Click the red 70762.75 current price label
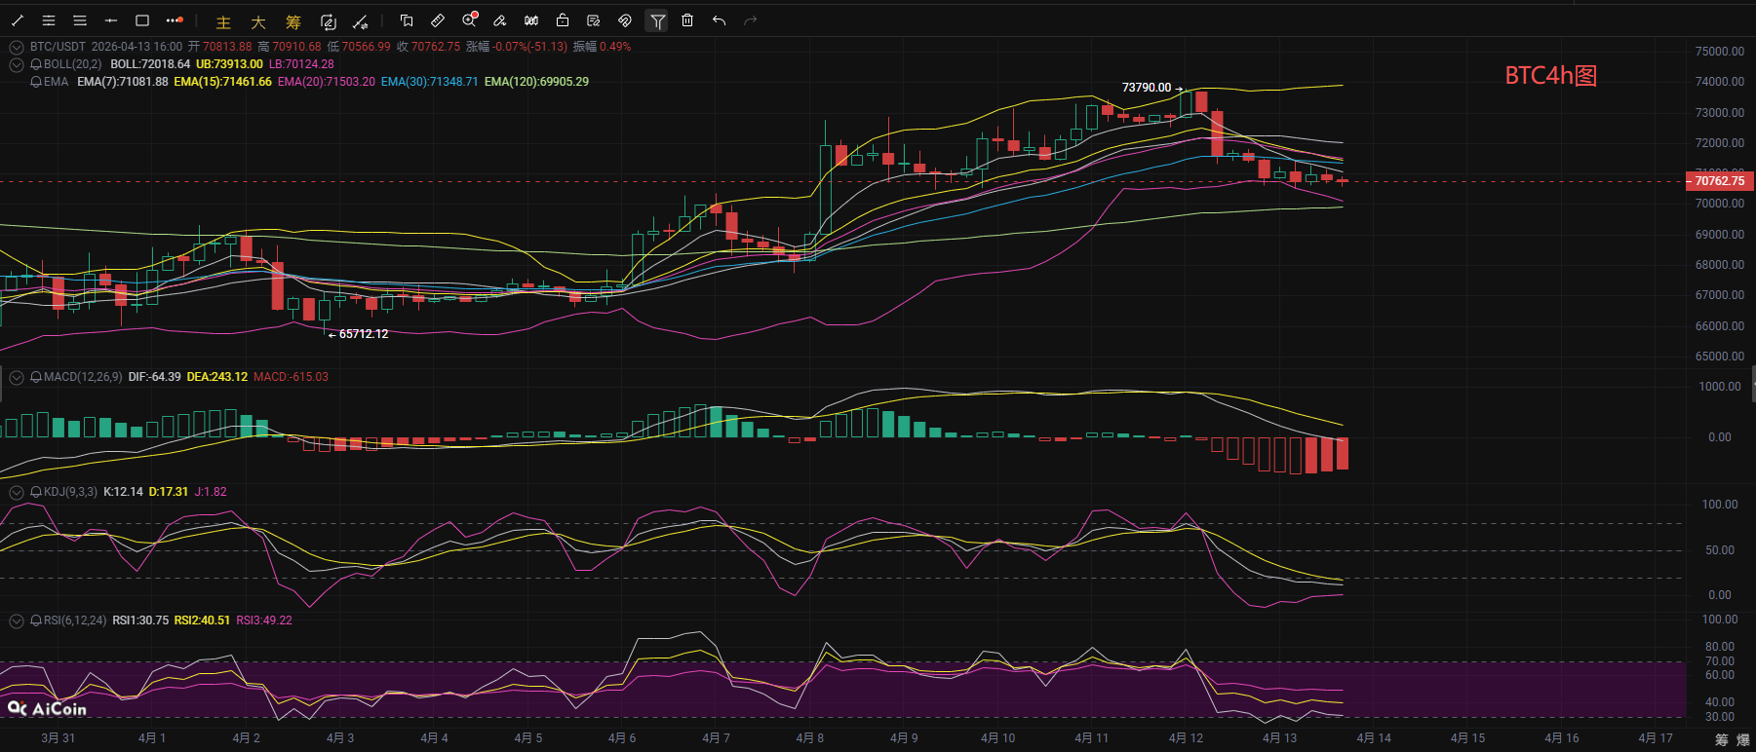 pyautogui.click(x=1720, y=181)
